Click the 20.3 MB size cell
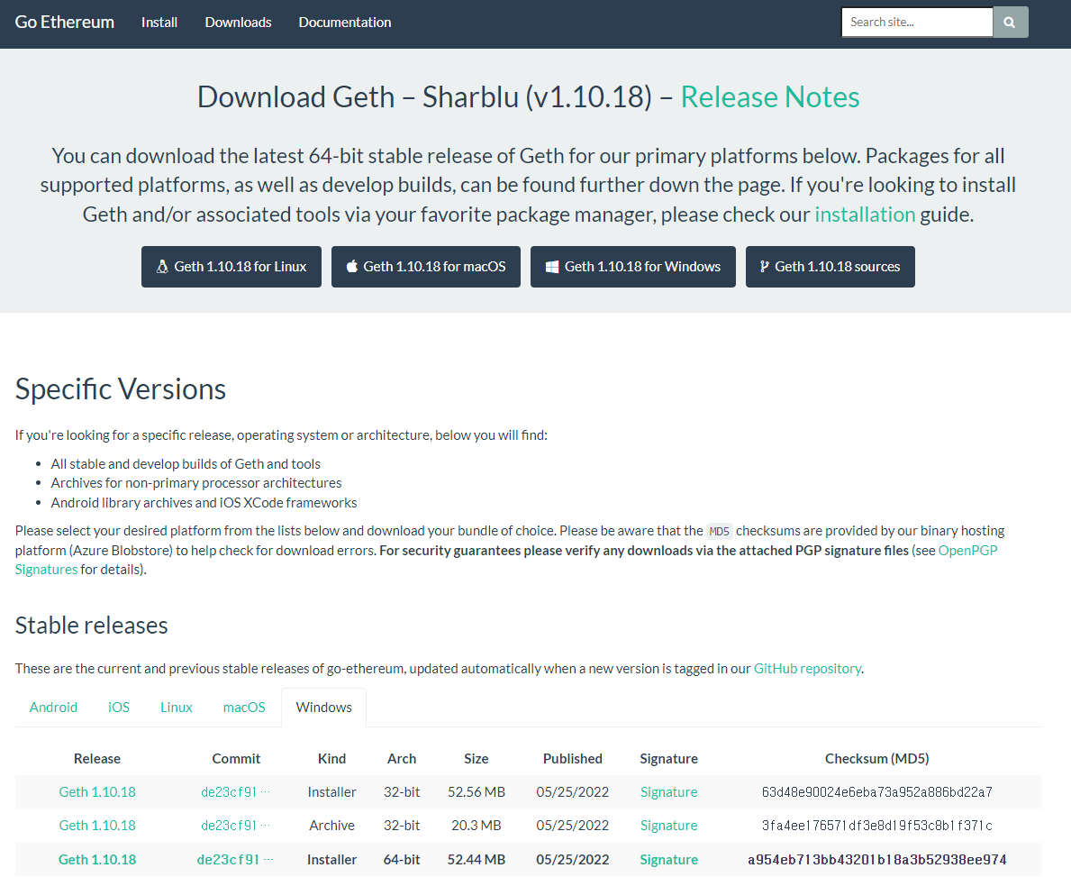Viewport: 1071px width, 877px height. tap(477, 826)
